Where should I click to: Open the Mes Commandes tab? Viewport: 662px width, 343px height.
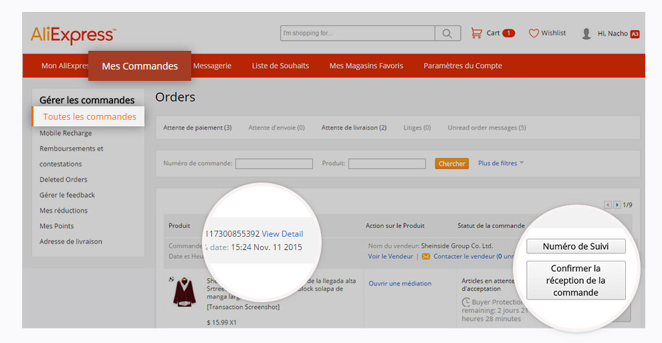click(x=140, y=66)
